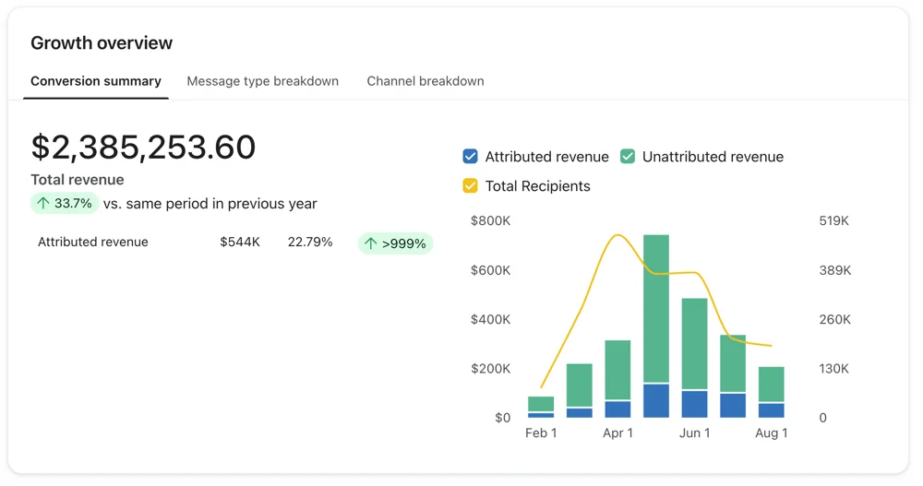Click the $2,385,253.60 total revenue figure

click(143, 148)
